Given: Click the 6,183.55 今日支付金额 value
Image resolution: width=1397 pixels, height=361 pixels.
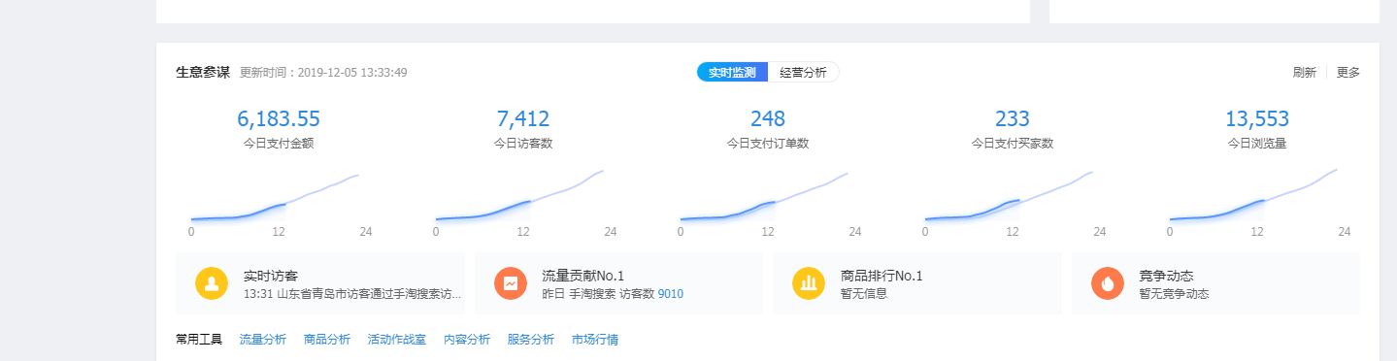Looking at the screenshot, I should (279, 119).
